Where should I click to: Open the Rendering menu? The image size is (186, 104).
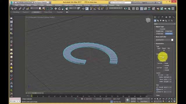[x=78, y=5]
